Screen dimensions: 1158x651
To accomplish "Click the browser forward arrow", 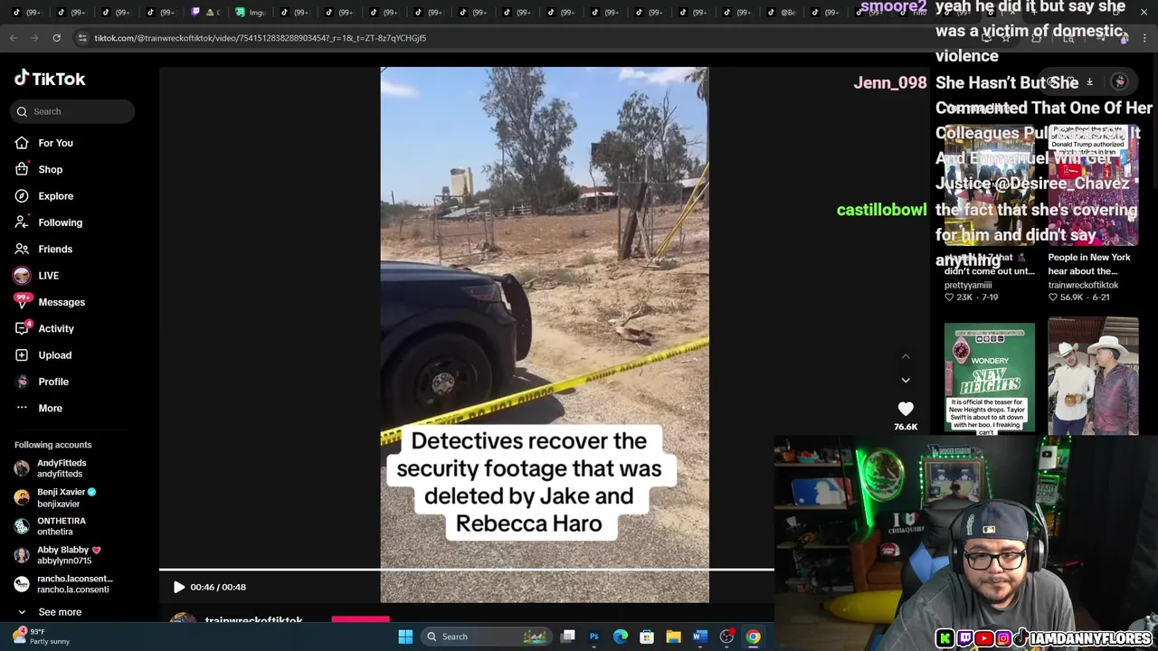I will click(34, 38).
